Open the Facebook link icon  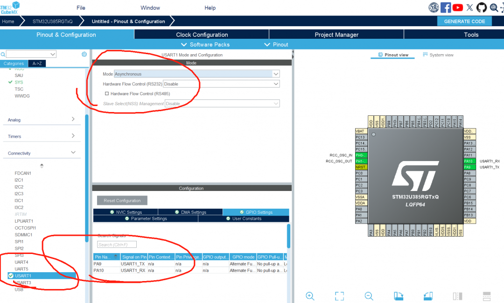(446, 7)
